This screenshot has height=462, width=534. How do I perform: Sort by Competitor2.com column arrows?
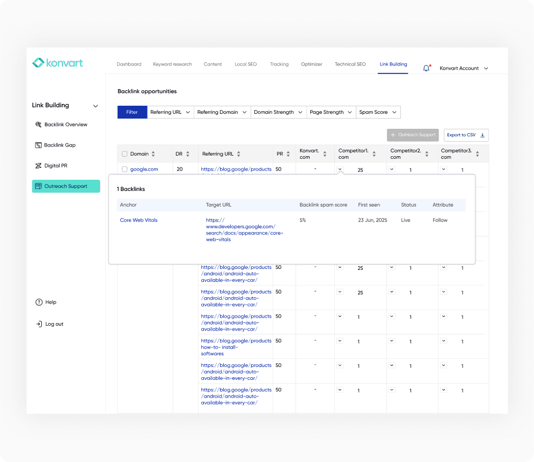[427, 154]
